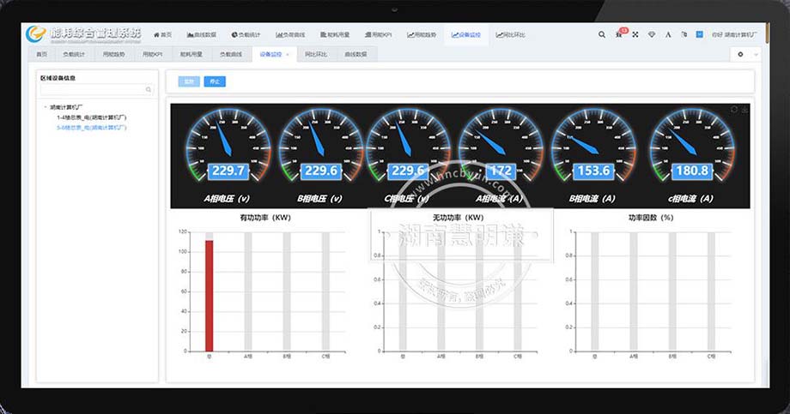
Task: Select the 1-4楼总表 device in the tree
Action: pos(92,117)
